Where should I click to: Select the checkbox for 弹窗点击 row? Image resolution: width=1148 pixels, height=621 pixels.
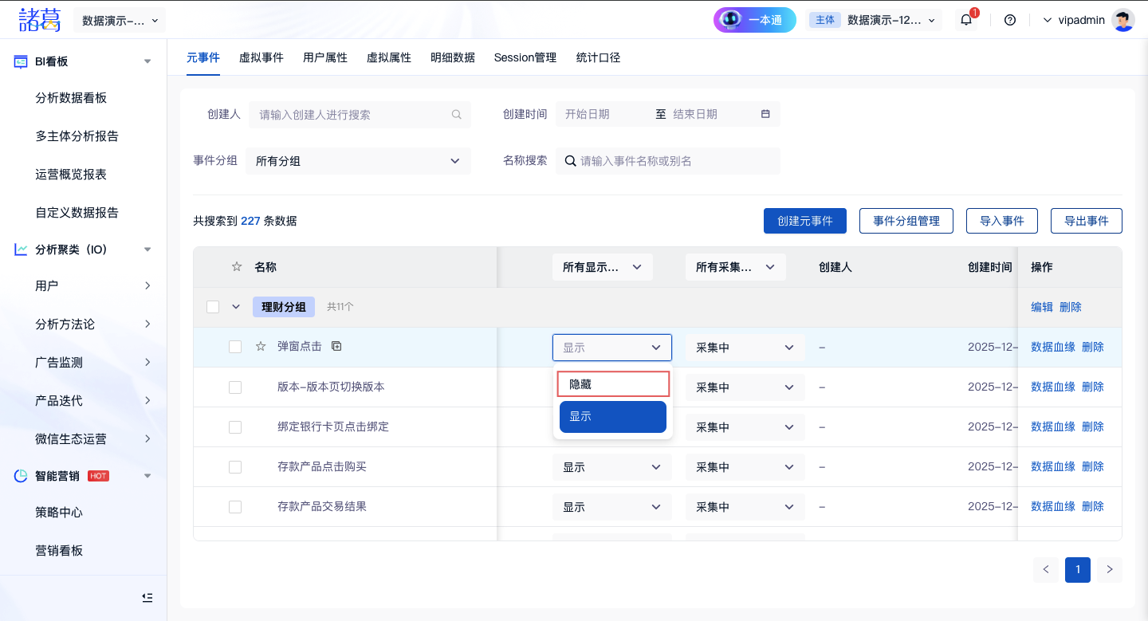click(x=235, y=347)
